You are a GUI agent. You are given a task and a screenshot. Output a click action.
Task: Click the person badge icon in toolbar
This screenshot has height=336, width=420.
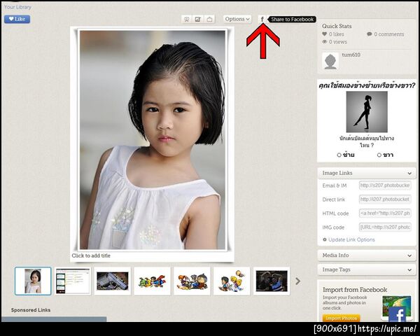(x=187, y=19)
